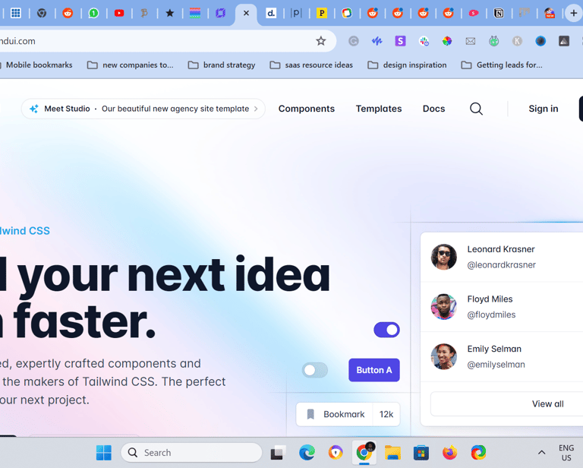Switch to the yellow P favicon tab
Image resolution: width=583 pixels, height=468 pixels.
click(322, 14)
